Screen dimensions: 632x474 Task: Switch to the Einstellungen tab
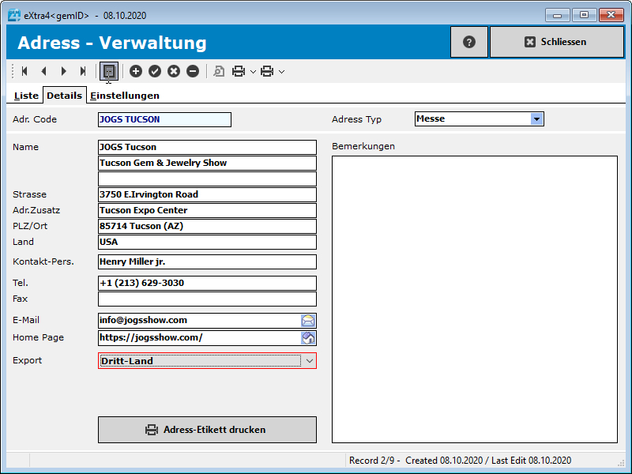pos(125,96)
